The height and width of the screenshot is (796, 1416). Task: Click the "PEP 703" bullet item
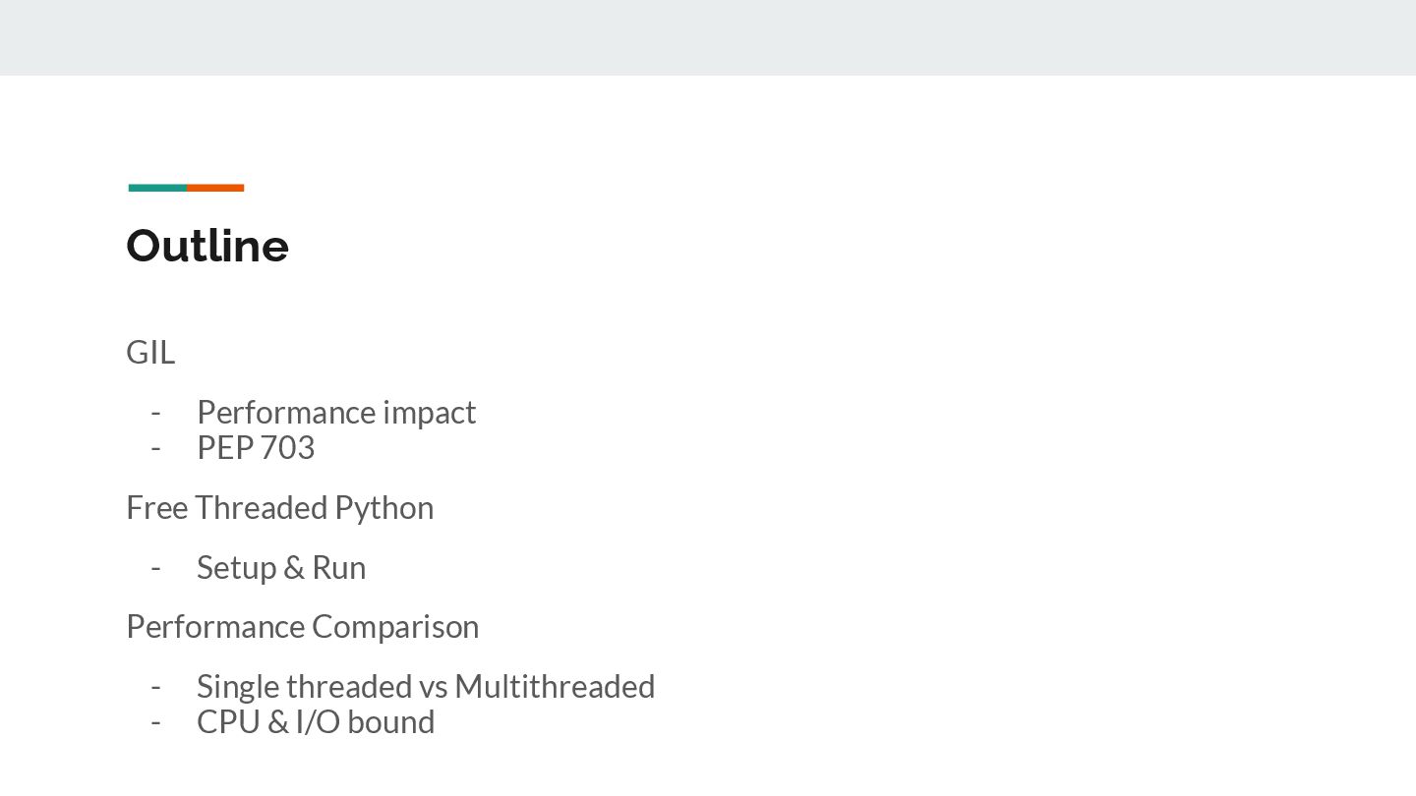[256, 447]
